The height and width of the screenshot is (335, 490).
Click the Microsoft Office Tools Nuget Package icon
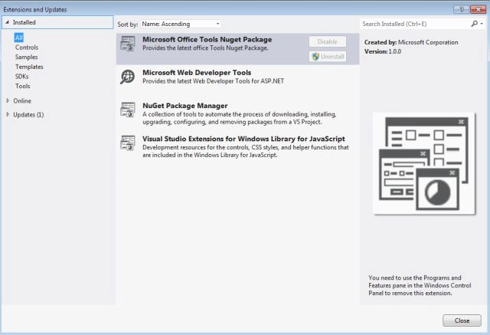tap(128, 44)
